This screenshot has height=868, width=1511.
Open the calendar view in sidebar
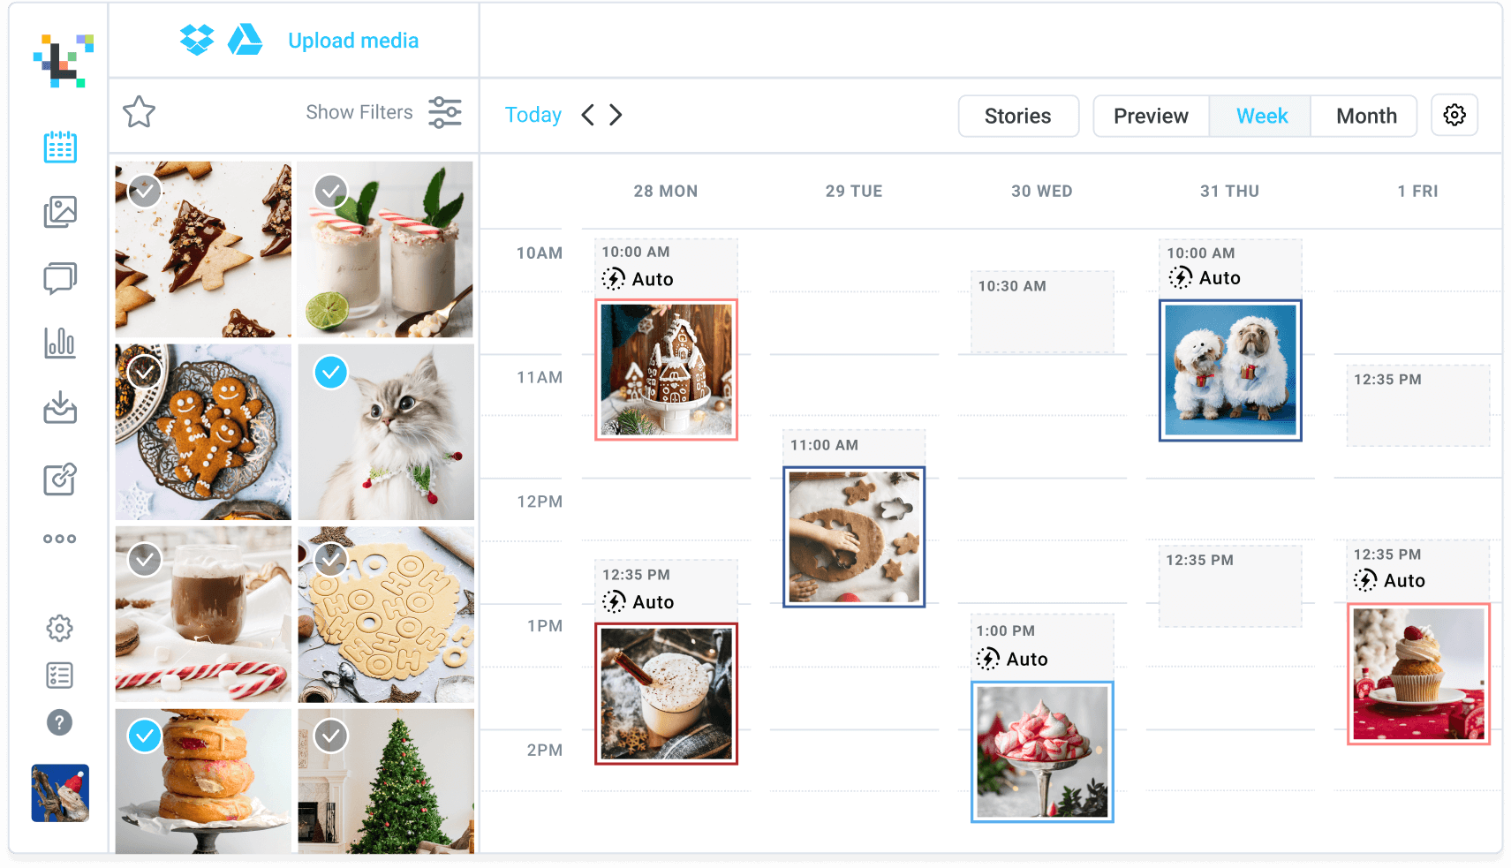point(60,147)
